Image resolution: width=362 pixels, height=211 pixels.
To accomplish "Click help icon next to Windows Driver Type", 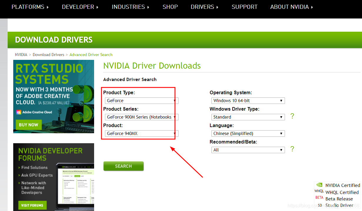I will [292, 116].
